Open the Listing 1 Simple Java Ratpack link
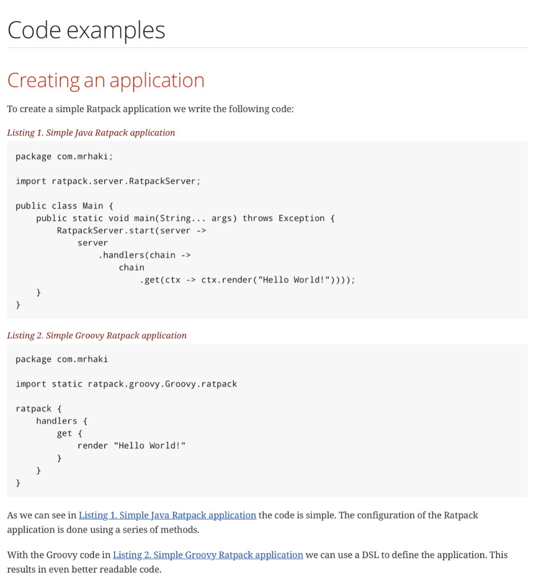The width and height of the screenshot is (536, 581). pos(167,515)
